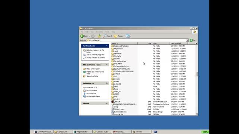This screenshot has width=239, height=134.
Task: Collapse the Other Places panel
Action: point(107,83)
